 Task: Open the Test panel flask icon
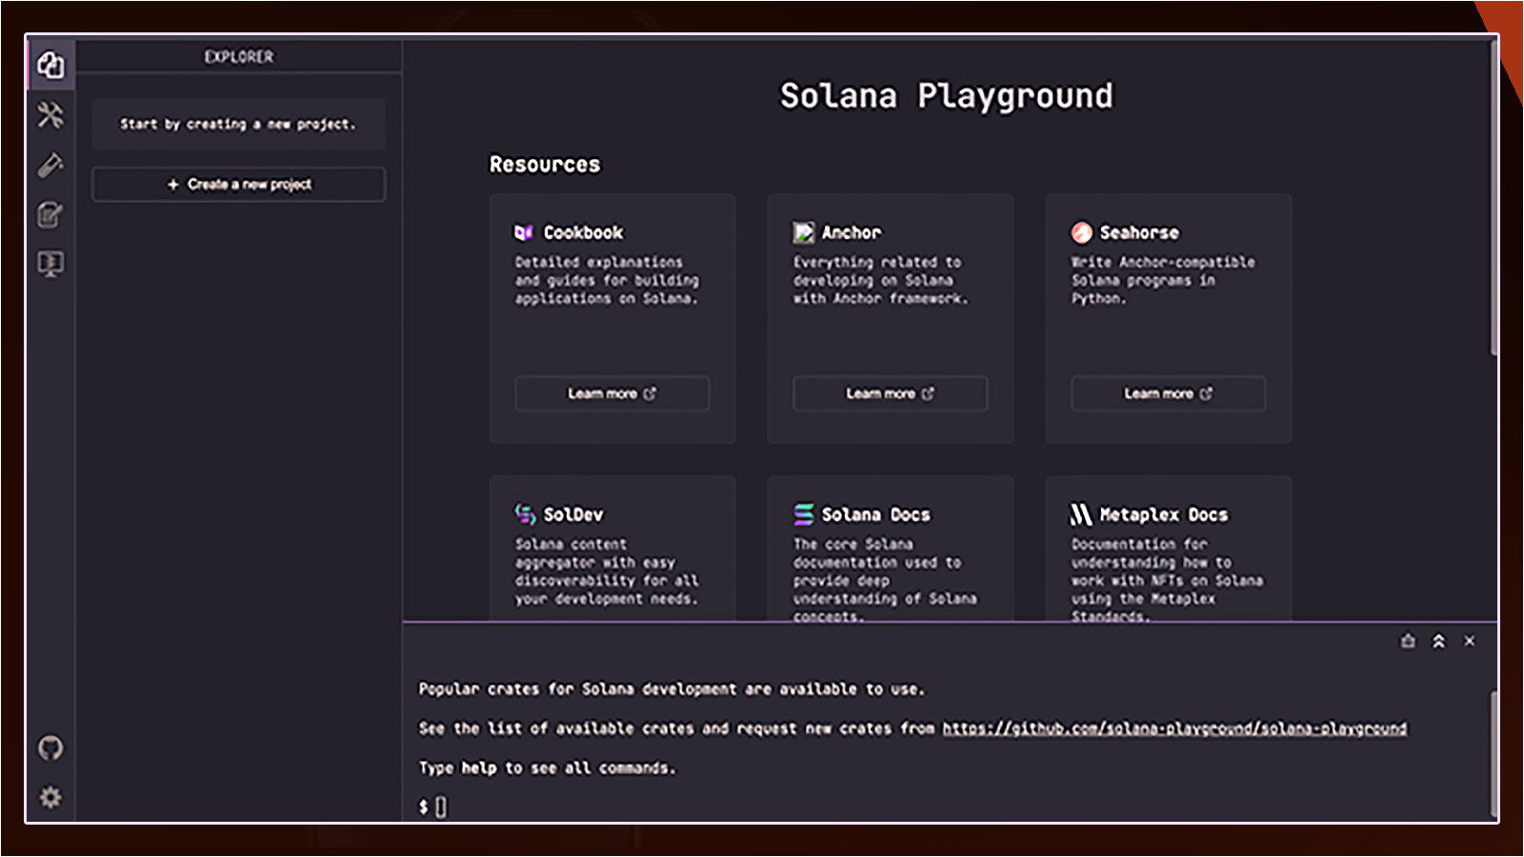pos(51,165)
